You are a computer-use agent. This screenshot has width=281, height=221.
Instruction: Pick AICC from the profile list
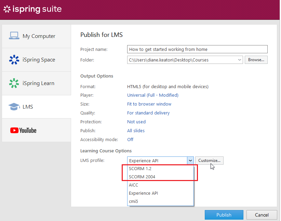134,185
